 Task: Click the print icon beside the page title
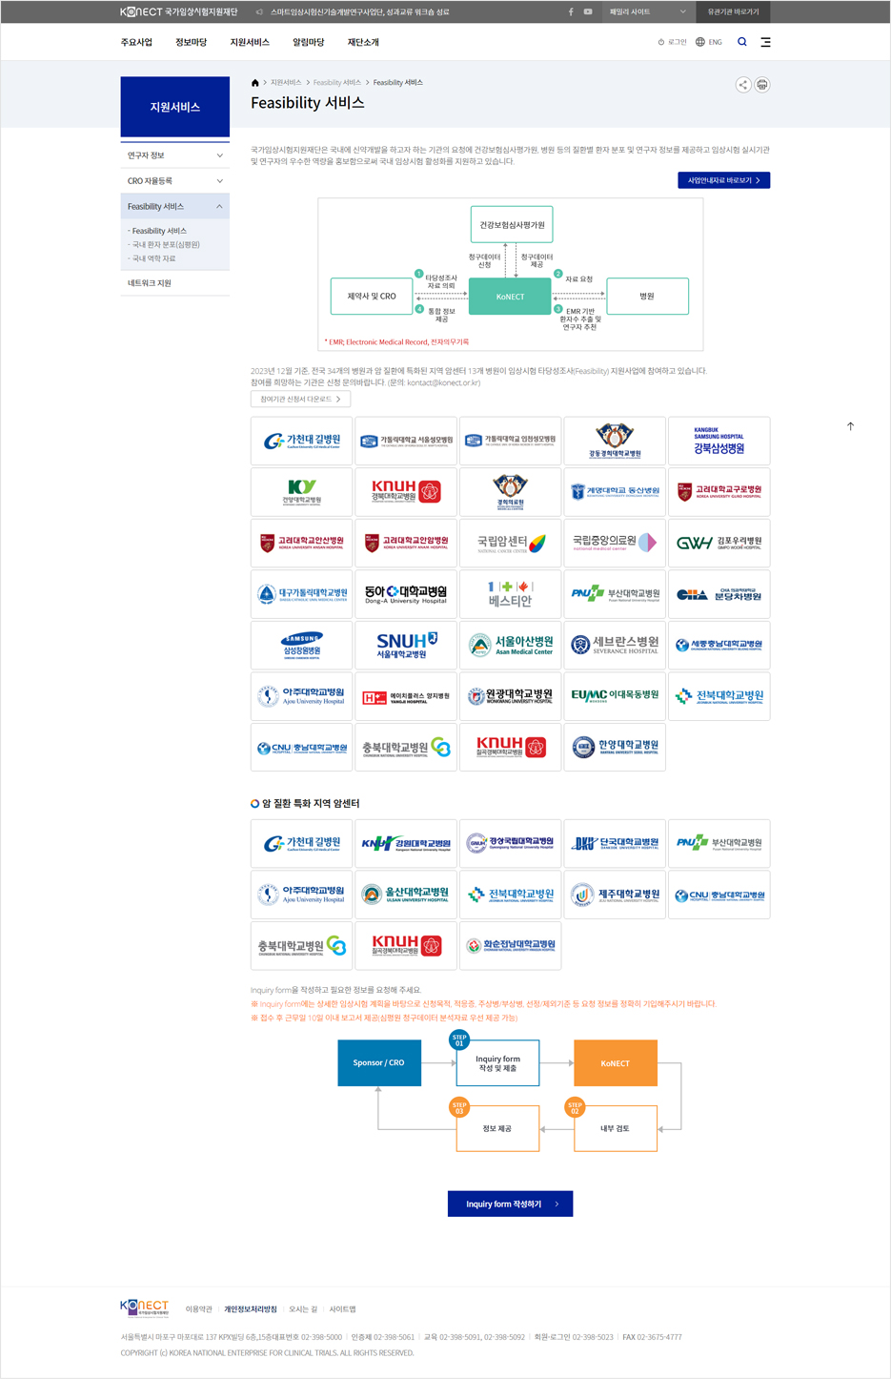(x=762, y=85)
